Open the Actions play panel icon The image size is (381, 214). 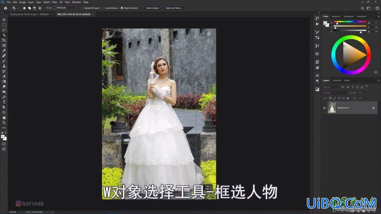(317, 24)
